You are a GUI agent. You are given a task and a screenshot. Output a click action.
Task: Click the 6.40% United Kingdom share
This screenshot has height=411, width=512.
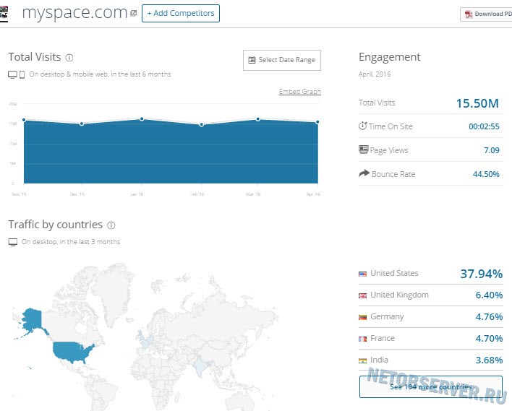489,295
